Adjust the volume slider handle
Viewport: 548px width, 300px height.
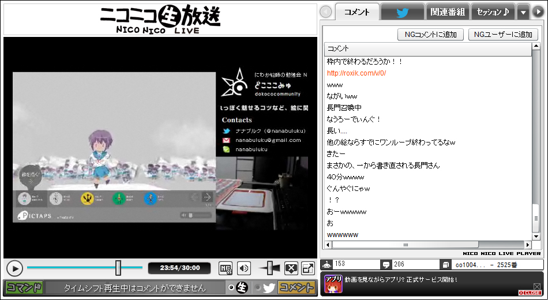pos(270,268)
